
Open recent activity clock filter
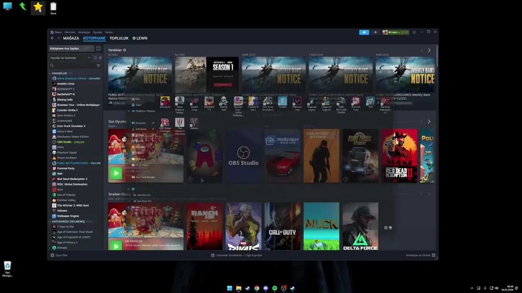(95, 58)
